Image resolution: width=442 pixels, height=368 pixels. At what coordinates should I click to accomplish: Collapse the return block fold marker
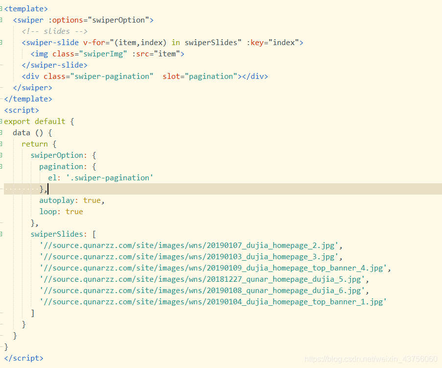pyautogui.click(x=1, y=144)
